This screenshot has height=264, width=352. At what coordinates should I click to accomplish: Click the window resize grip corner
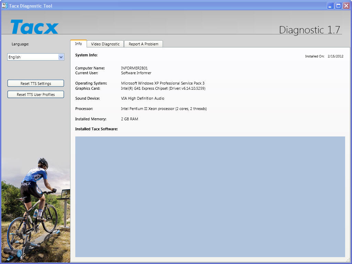349,261
